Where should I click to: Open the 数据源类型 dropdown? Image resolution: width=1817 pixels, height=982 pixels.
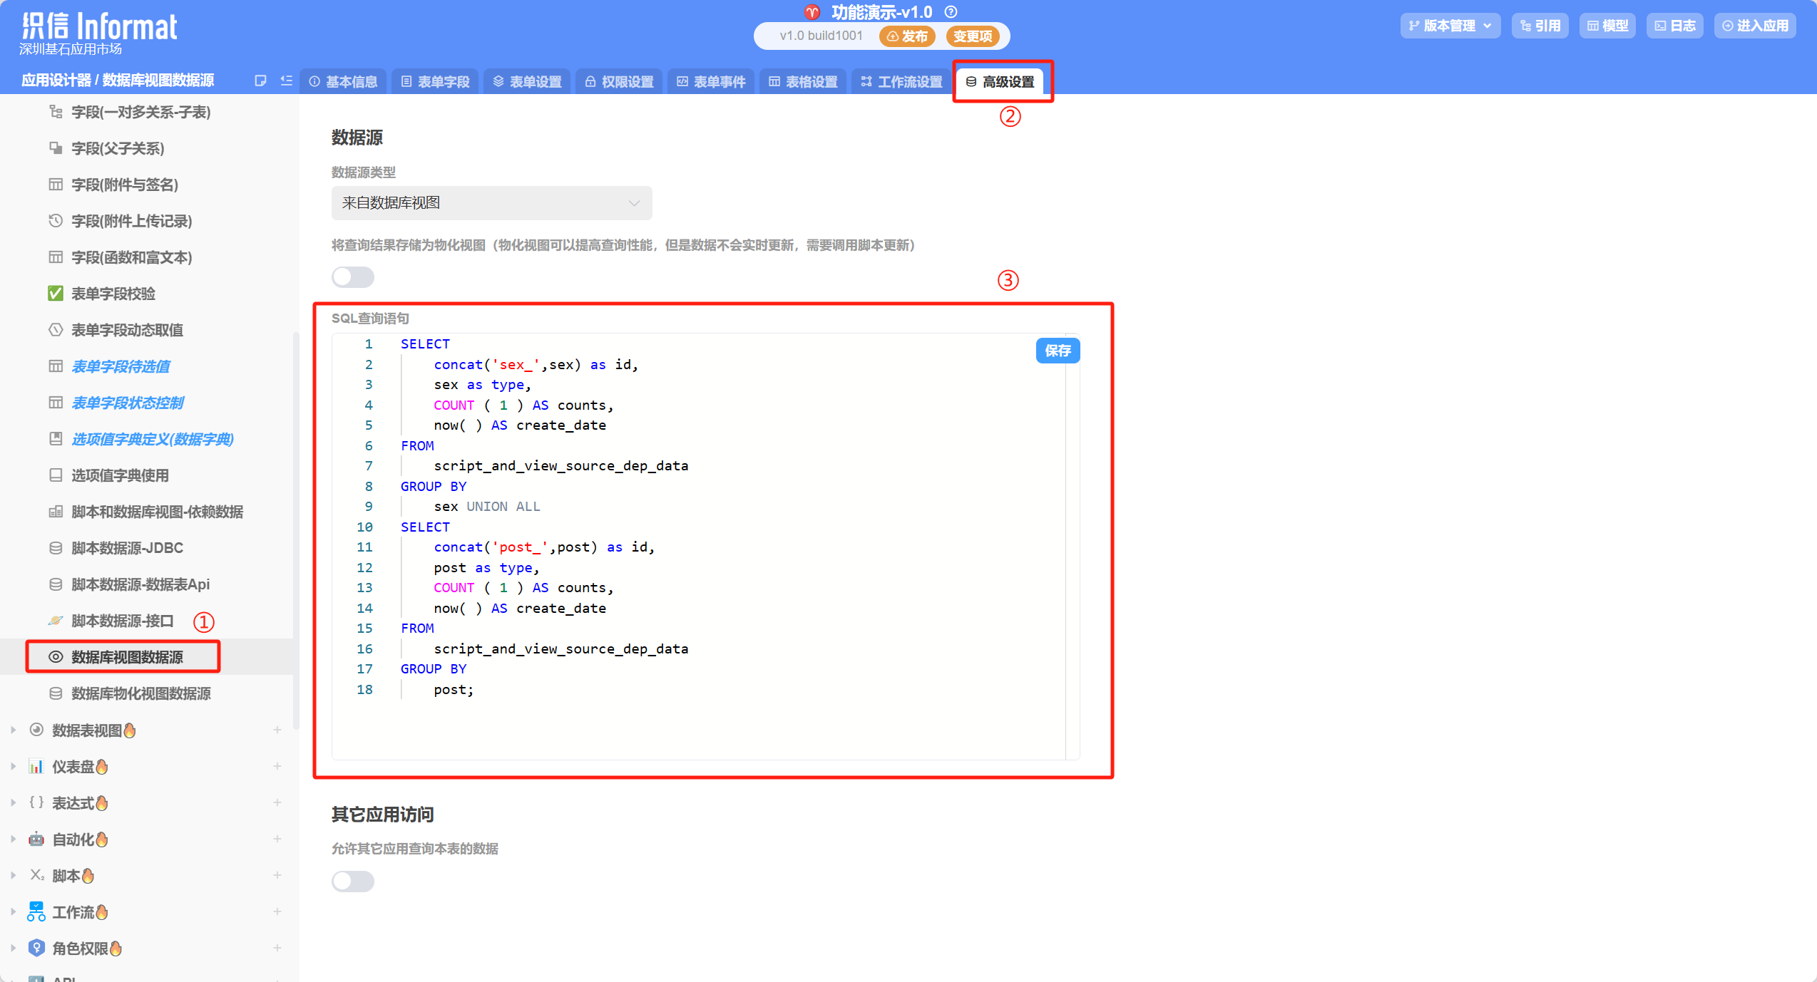point(491,203)
